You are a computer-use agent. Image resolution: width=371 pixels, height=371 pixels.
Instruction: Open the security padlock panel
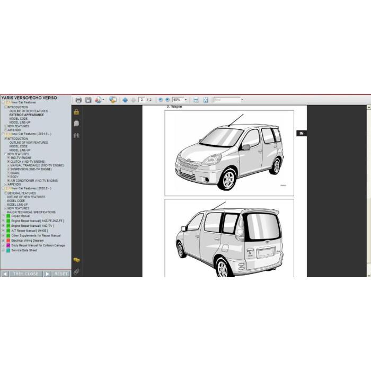point(76,112)
